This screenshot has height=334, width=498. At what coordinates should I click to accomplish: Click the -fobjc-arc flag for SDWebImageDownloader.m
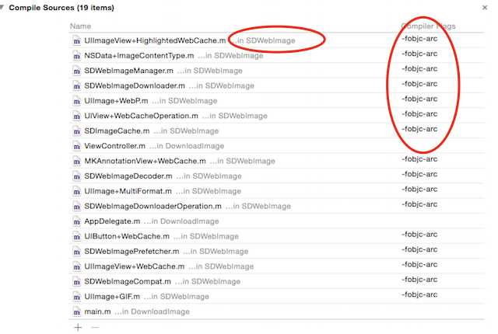point(419,84)
